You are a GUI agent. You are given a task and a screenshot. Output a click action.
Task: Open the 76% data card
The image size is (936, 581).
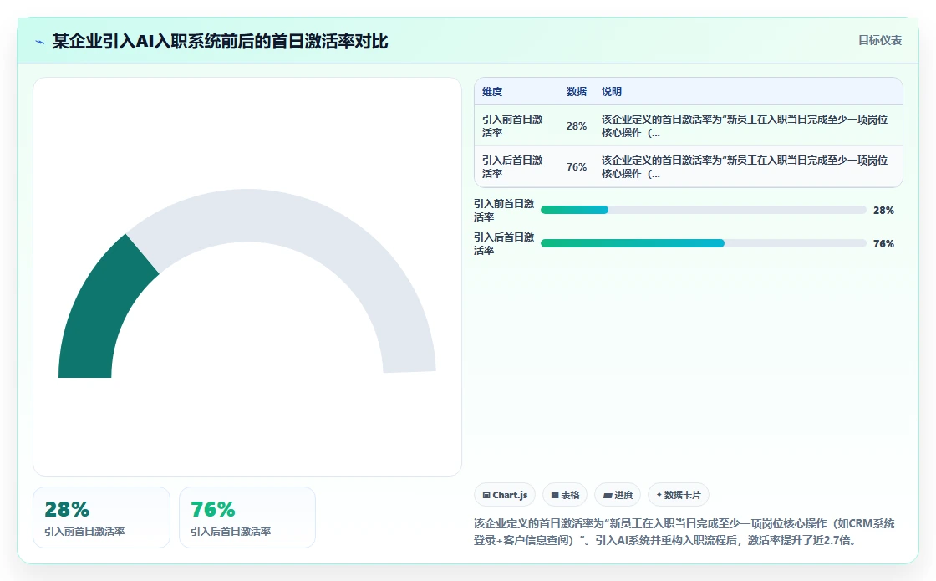(x=247, y=517)
